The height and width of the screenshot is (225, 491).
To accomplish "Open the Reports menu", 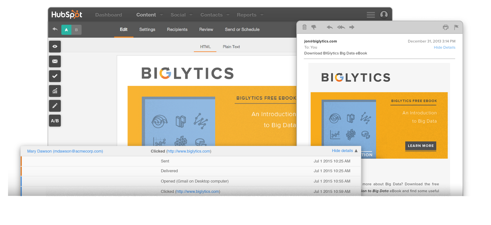I will point(246,15).
